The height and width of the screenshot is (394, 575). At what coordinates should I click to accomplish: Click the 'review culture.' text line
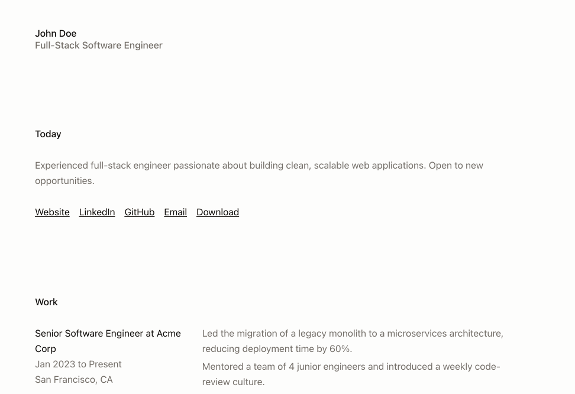(233, 382)
